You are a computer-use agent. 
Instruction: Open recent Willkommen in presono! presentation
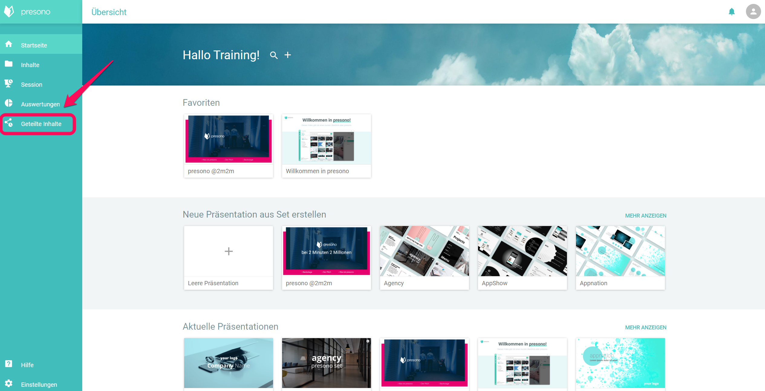tap(522, 363)
